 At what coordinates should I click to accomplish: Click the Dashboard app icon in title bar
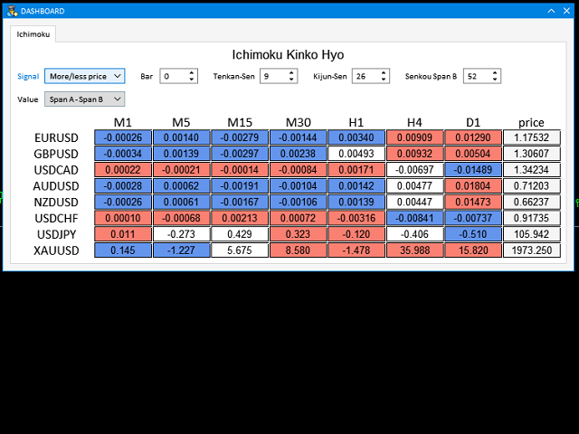tap(12, 11)
